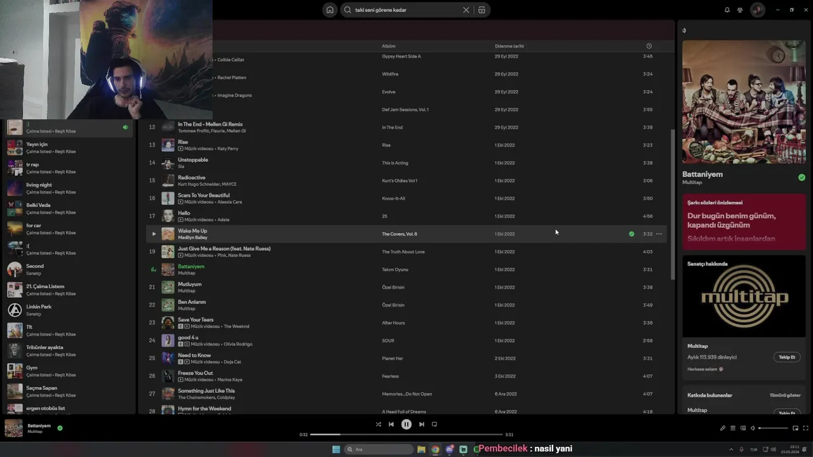Click the Multitap artist logo image
The width and height of the screenshot is (813, 457).
(744, 296)
